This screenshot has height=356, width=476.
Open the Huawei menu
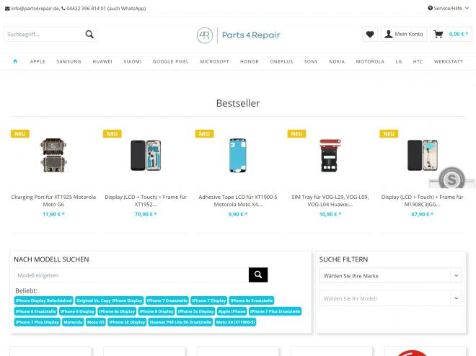point(102,61)
